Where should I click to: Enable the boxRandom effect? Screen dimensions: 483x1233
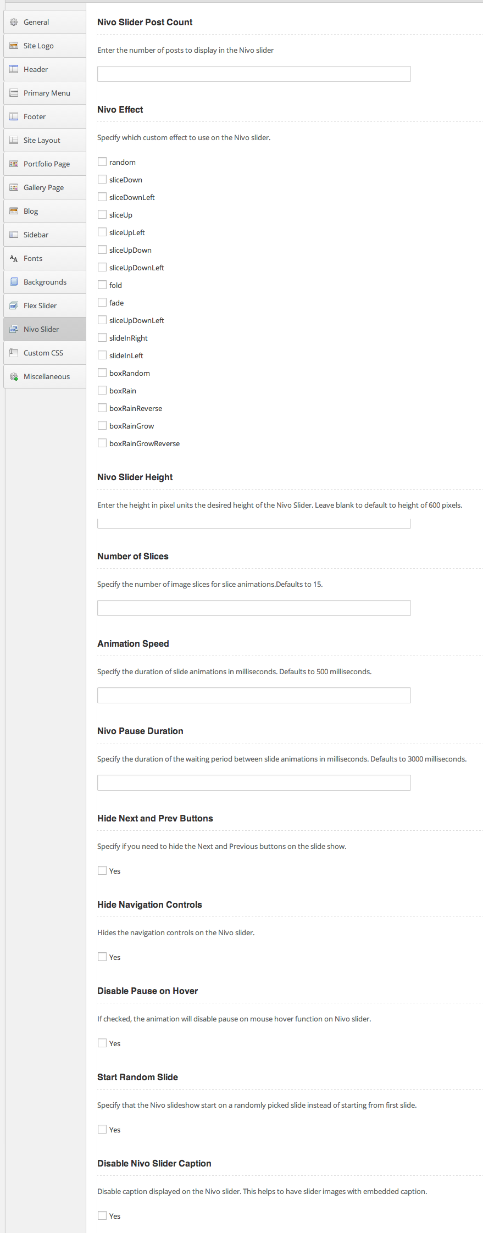coord(102,373)
